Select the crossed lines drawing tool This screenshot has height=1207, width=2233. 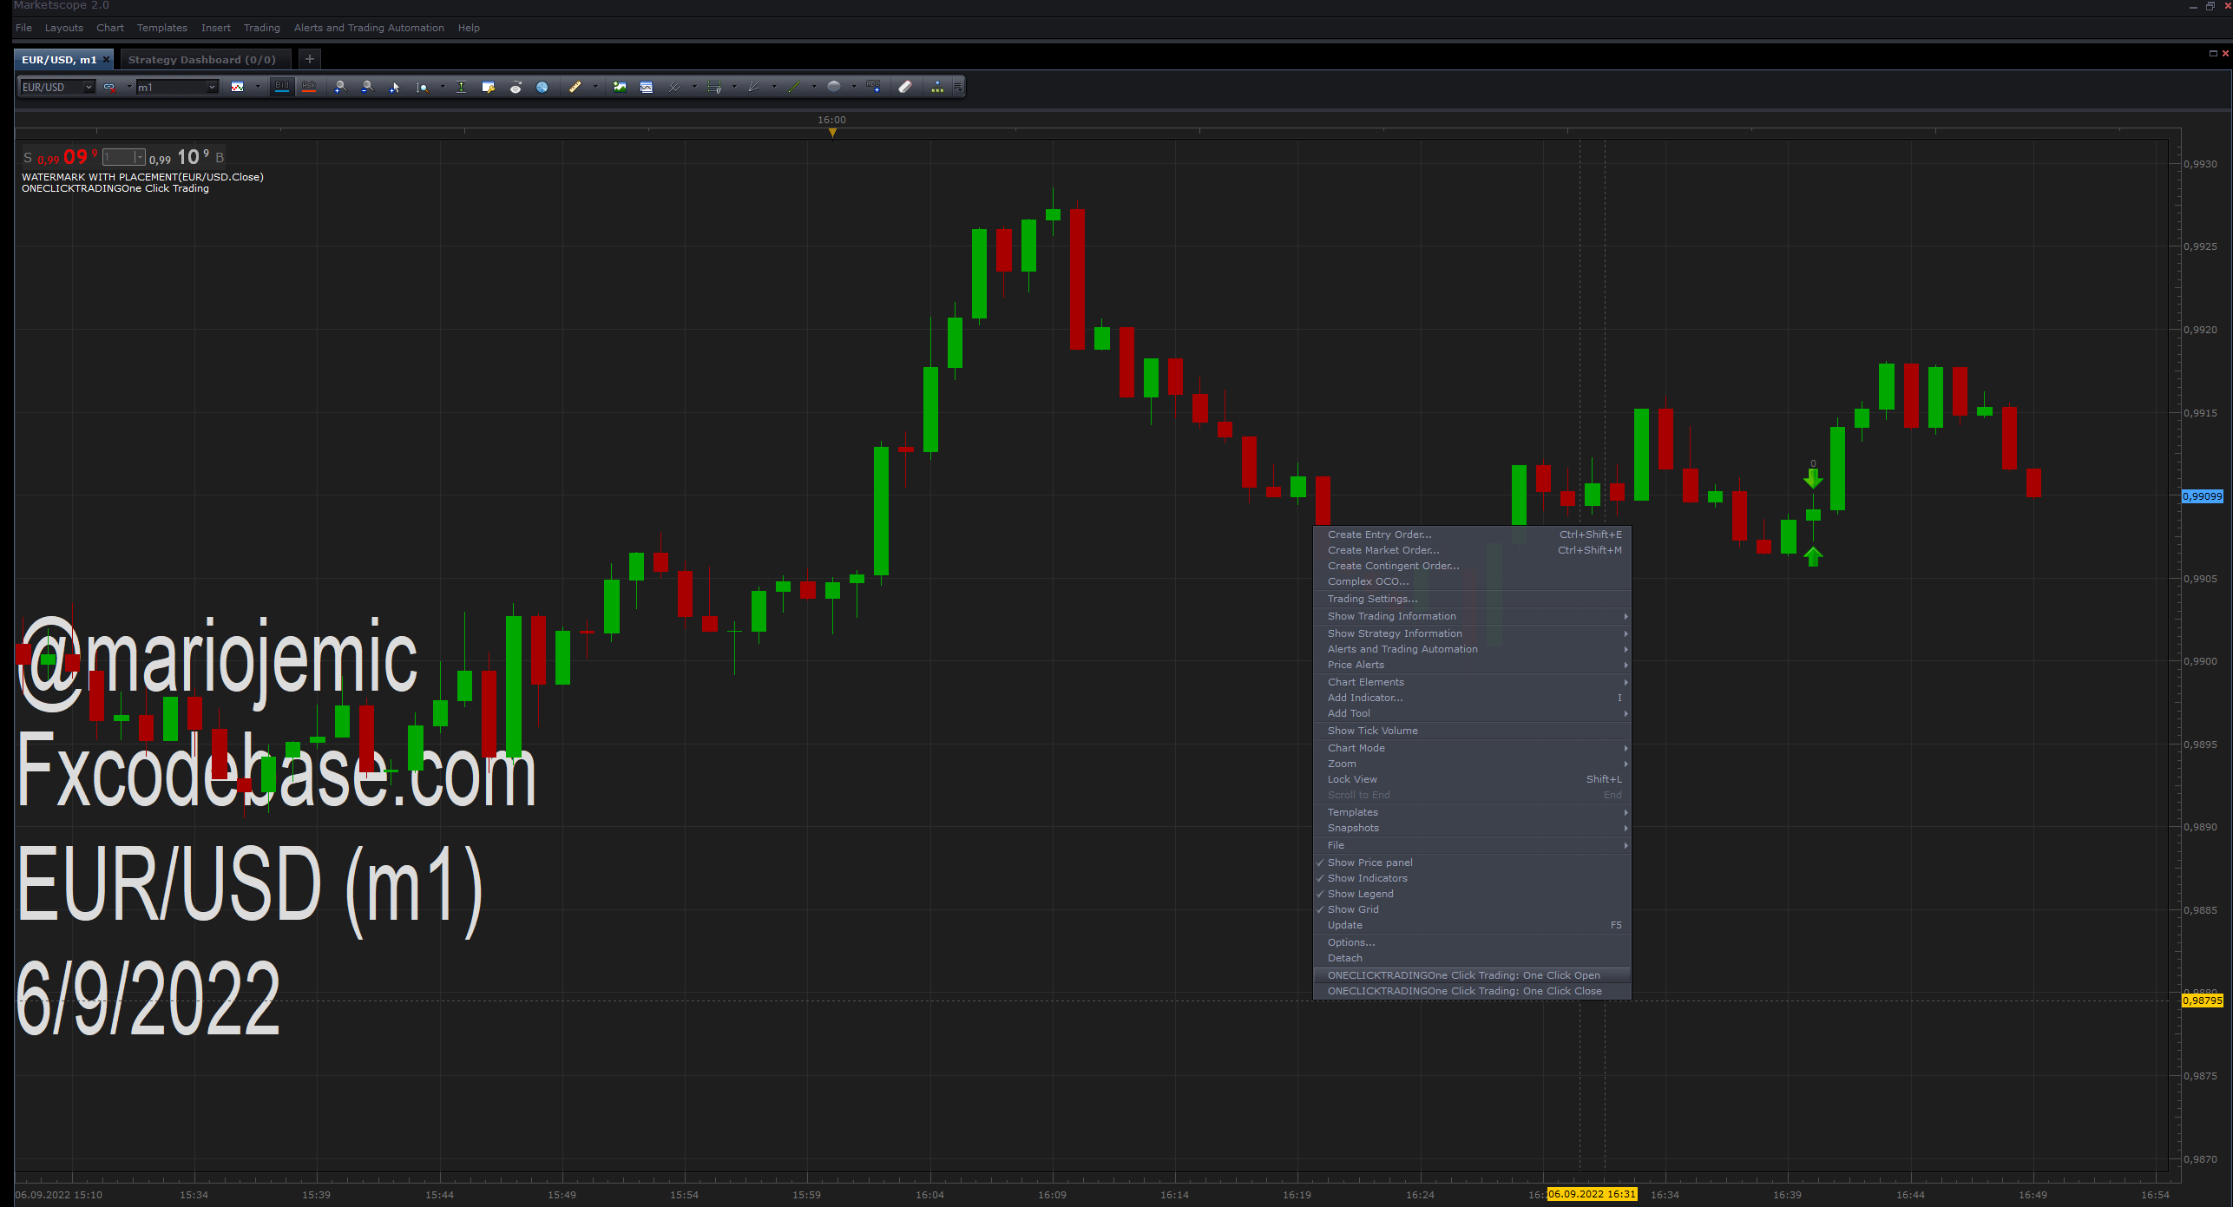pyautogui.click(x=674, y=87)
